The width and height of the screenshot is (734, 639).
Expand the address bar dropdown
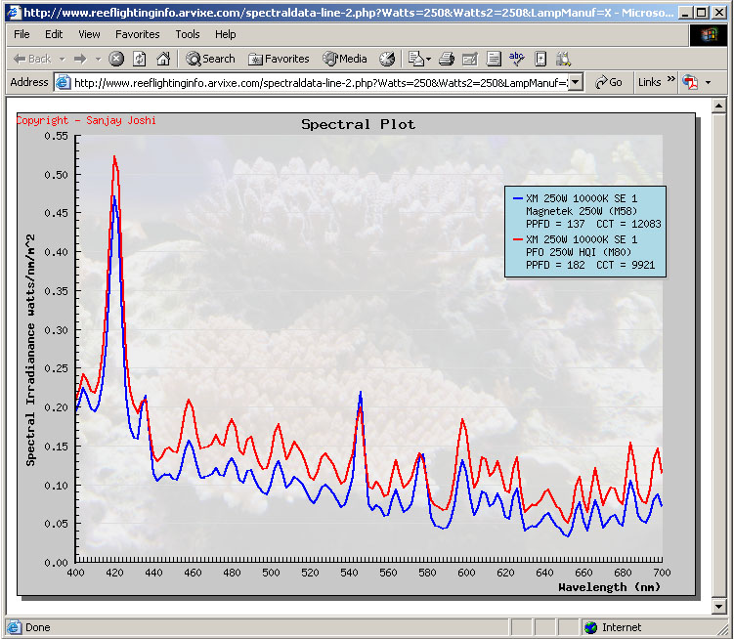[x=575, y=83]
